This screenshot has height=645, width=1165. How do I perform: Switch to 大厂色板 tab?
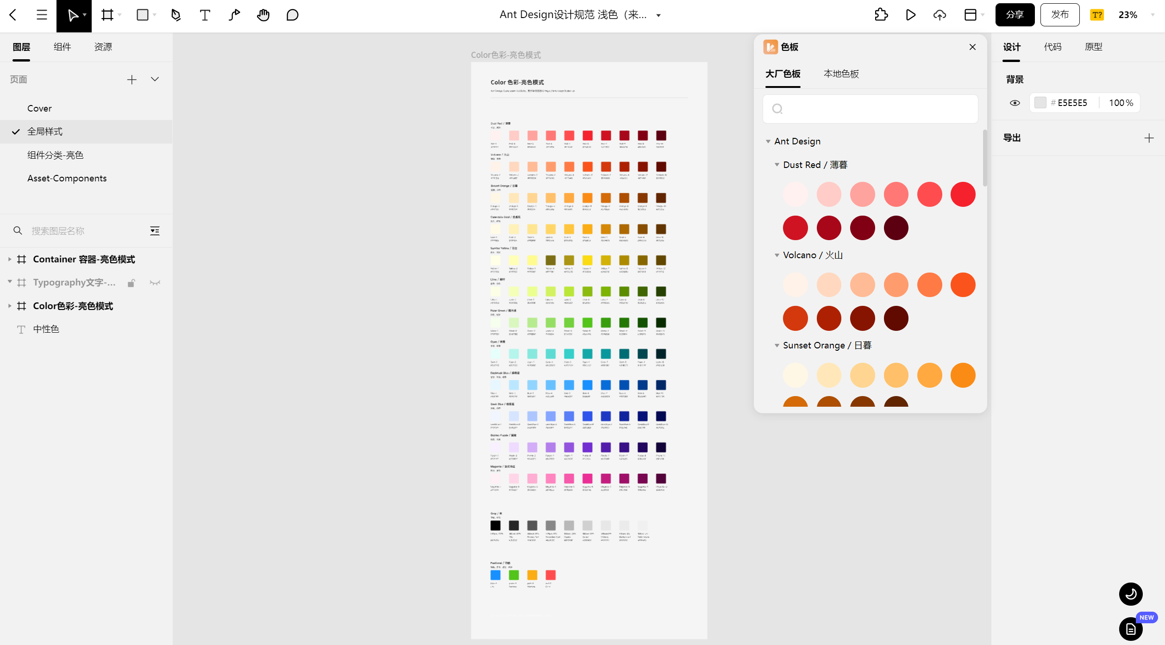pyautogui.click(x=783, y=74)
